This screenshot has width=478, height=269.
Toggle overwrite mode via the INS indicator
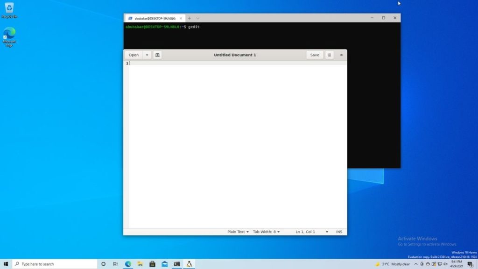(339, 232)
